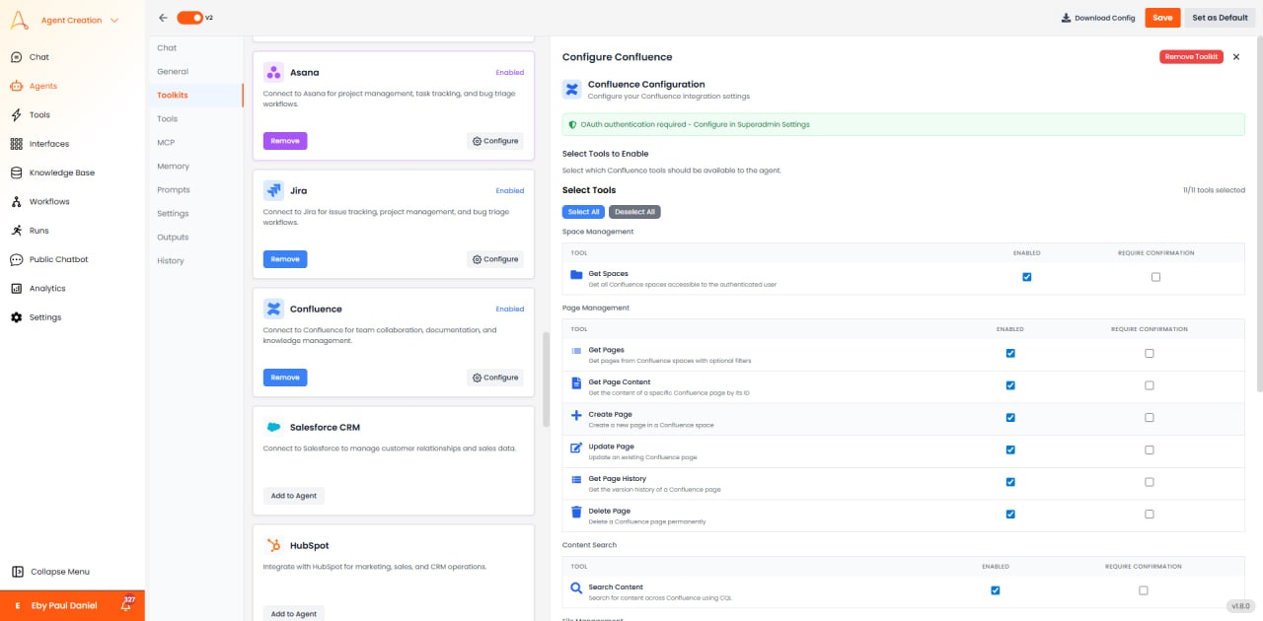Image resolution: width=1263 pixels, height=621 pixels.
Task: Uncheck the Update Page enabled checkbox
Action: [1009, 449]
